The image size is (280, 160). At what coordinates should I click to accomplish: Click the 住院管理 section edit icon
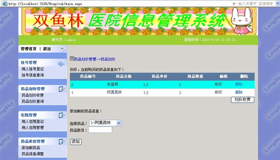(61, 115)
